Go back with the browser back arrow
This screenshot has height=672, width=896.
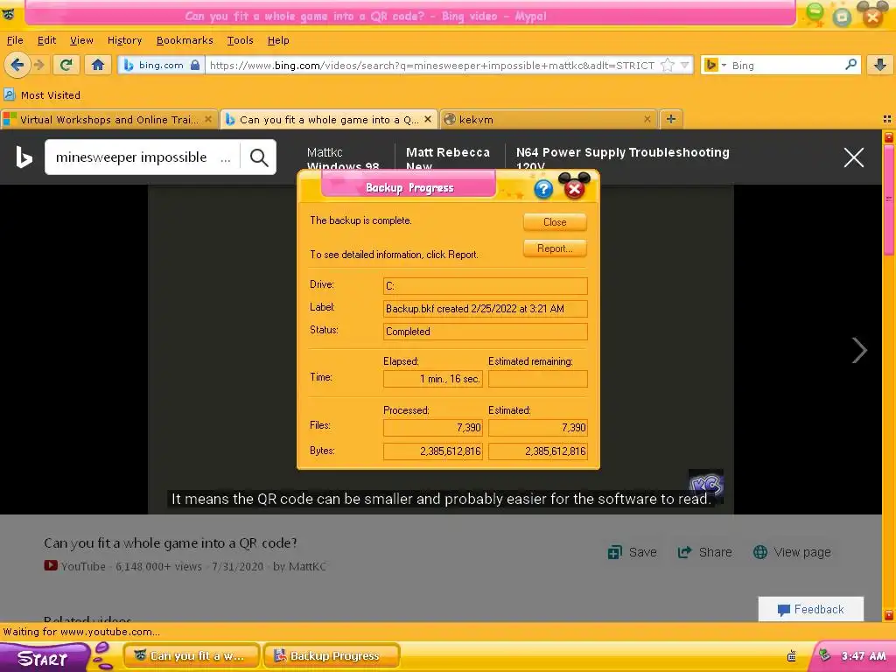(17, 65)
